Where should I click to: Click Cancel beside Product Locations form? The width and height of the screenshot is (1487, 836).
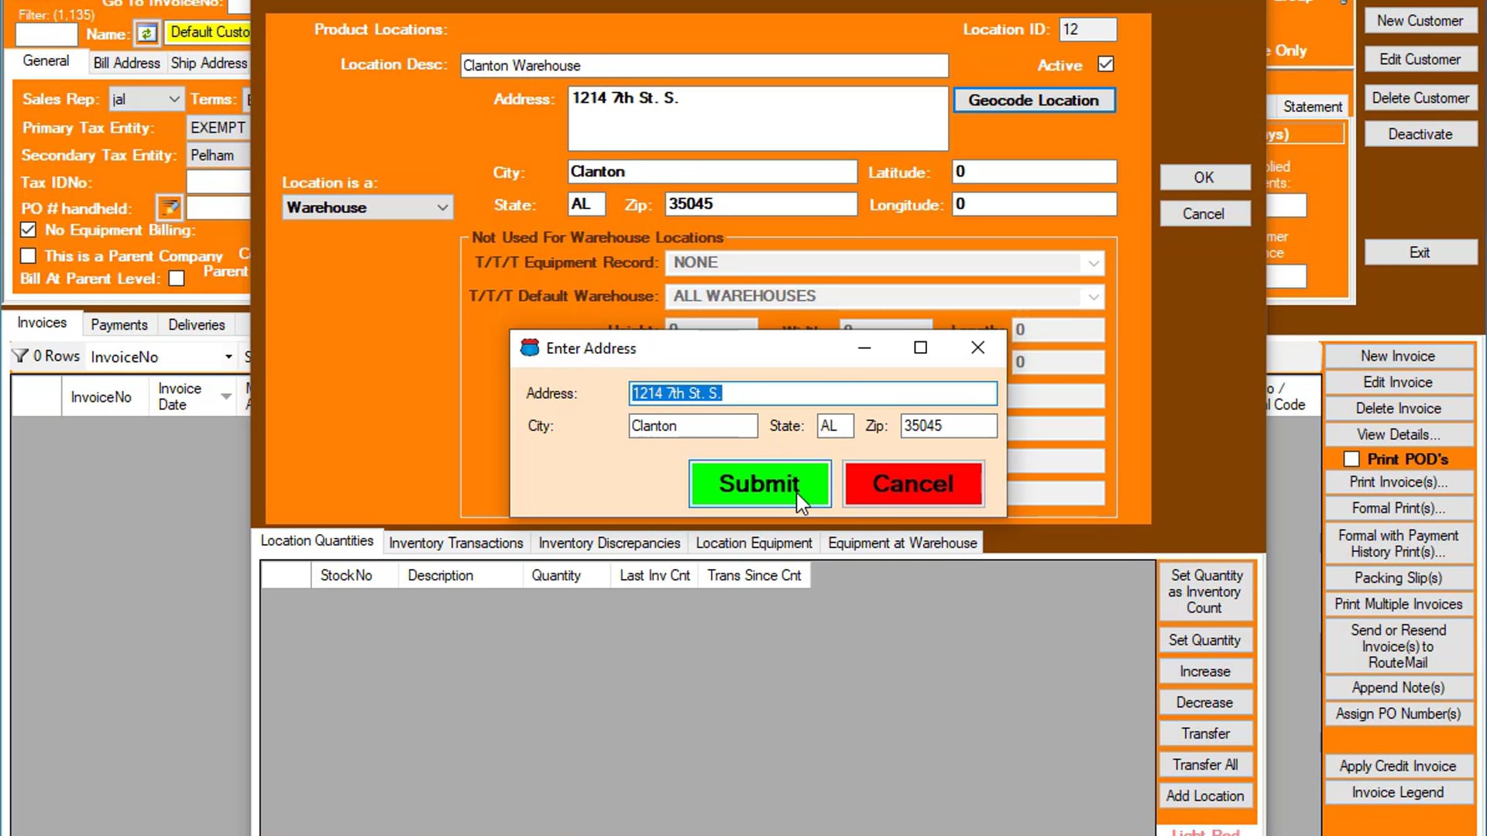point(1204,214)
